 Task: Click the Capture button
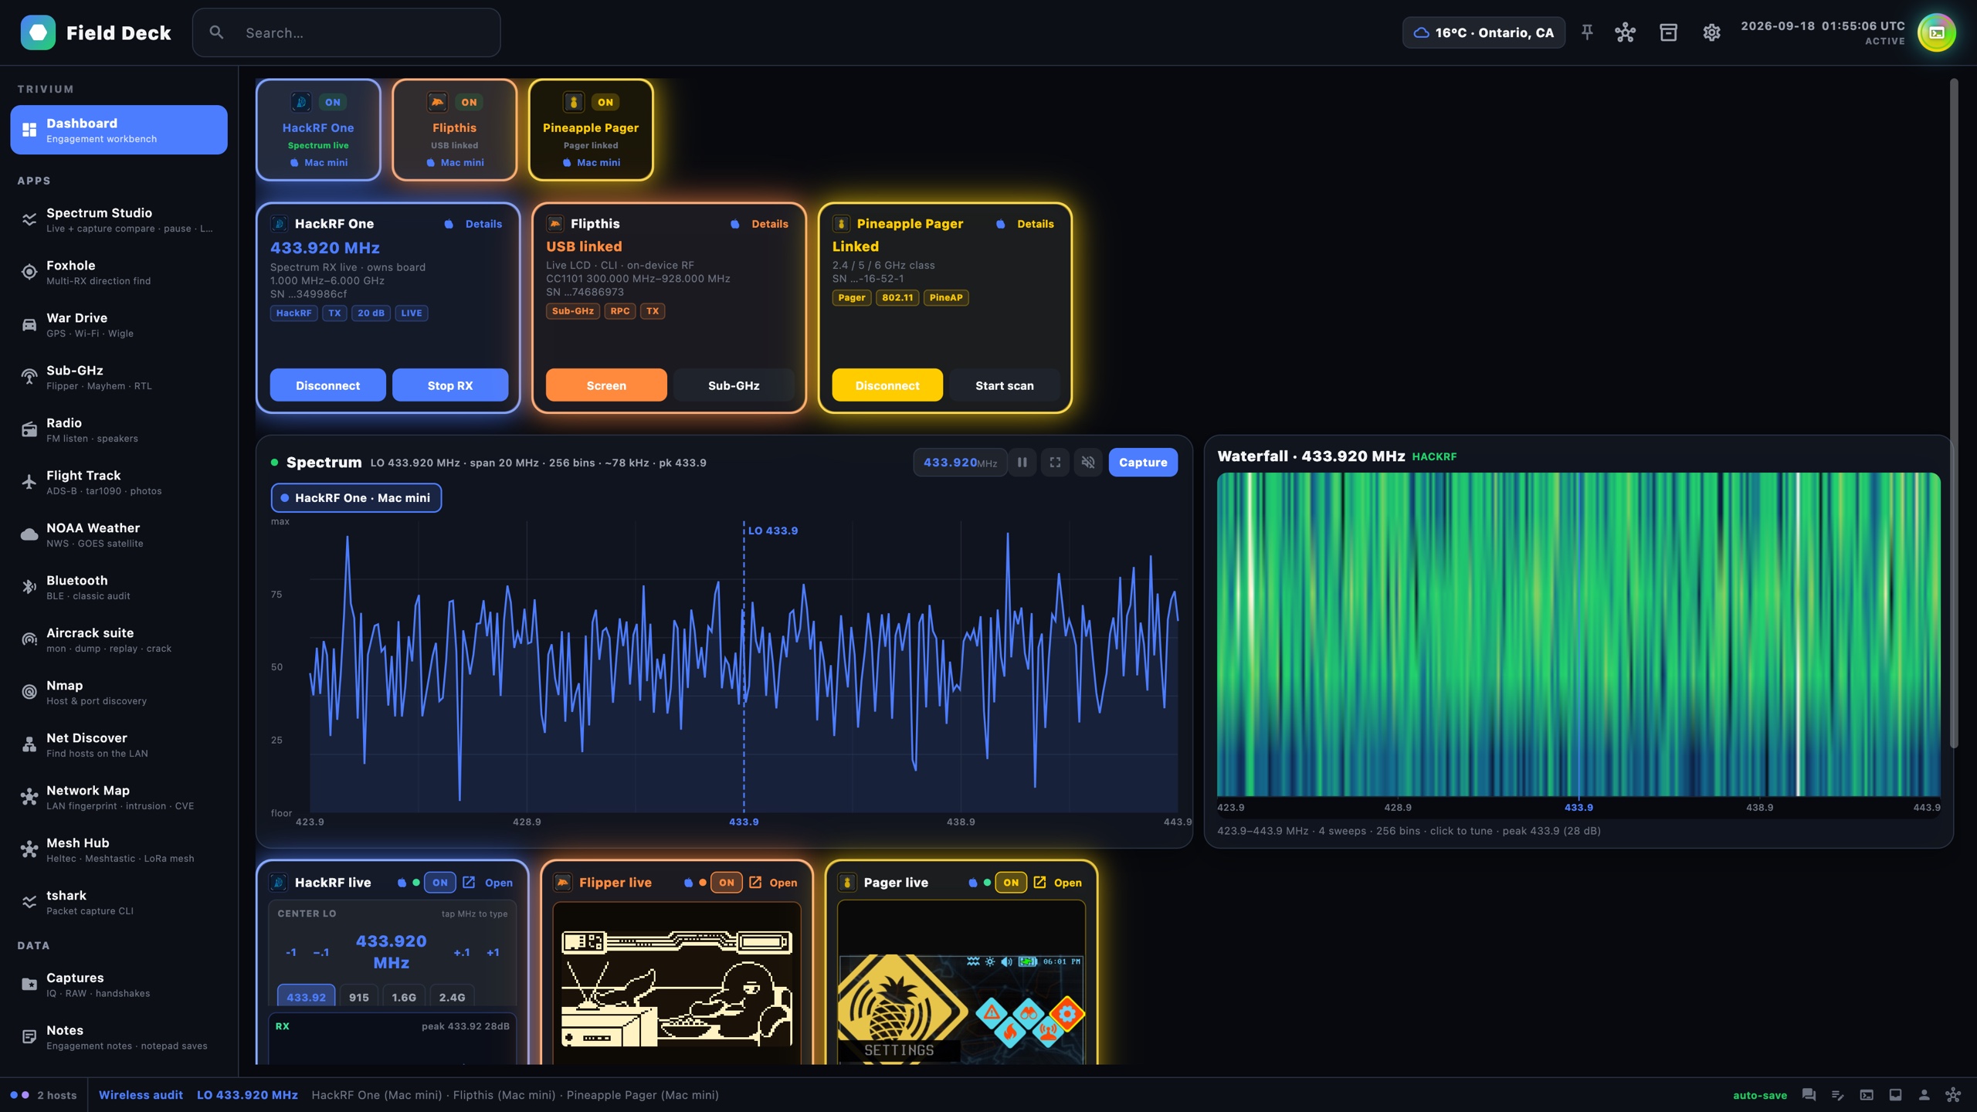pos(1143,463)
